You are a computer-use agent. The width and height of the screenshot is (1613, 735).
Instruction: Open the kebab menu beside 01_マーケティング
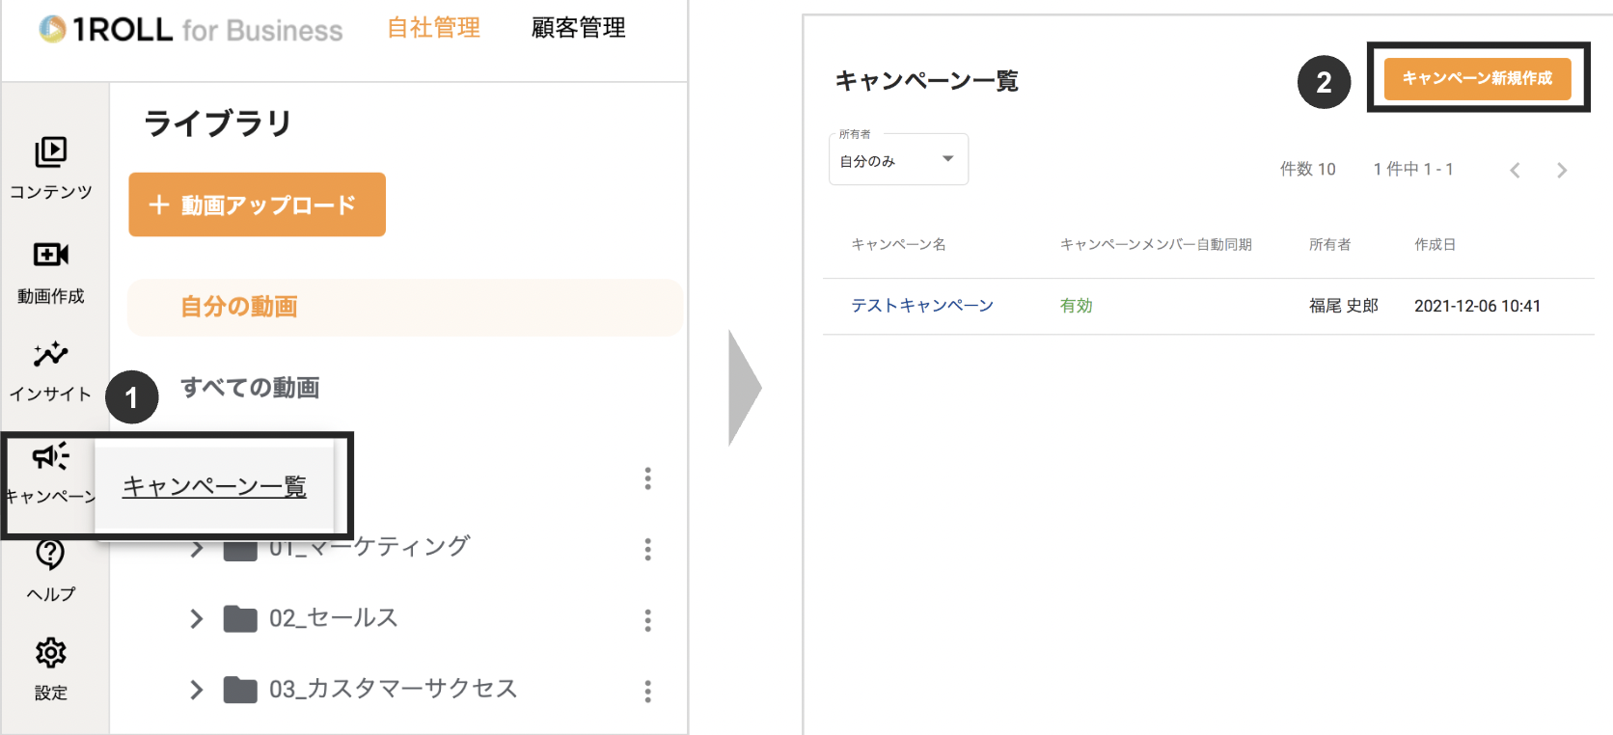648,549
